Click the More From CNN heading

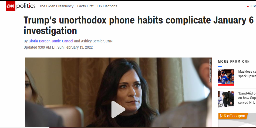pyautogui.click(x=234, y=62)
